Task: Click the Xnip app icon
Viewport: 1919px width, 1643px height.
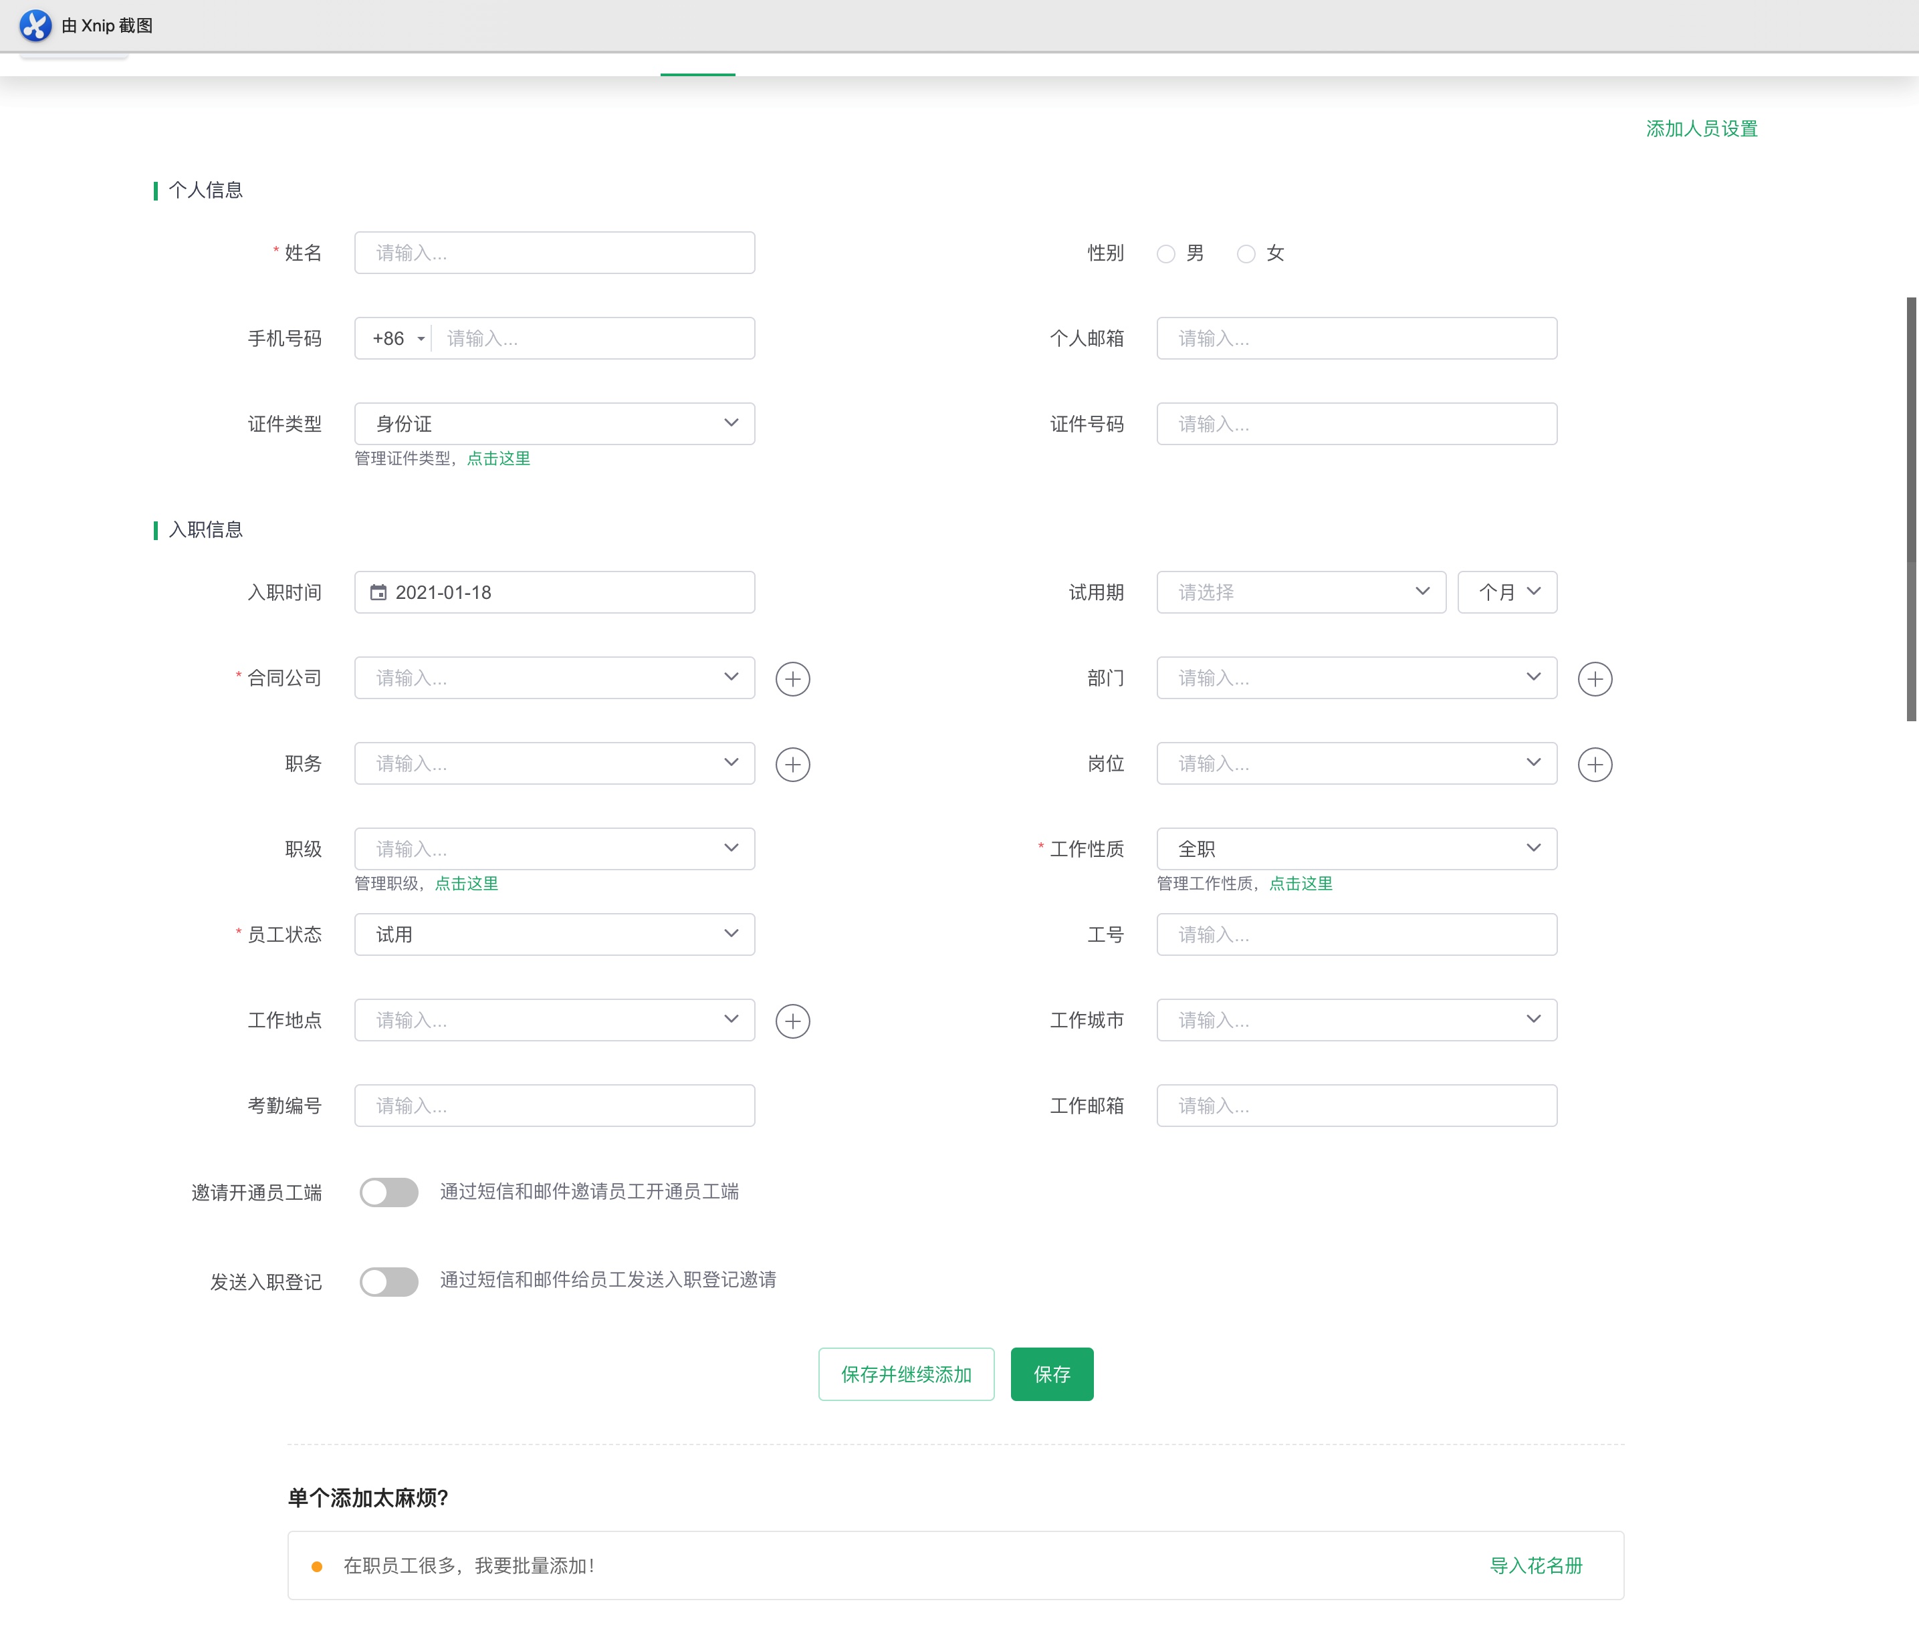Action: [x=35, y=25]
